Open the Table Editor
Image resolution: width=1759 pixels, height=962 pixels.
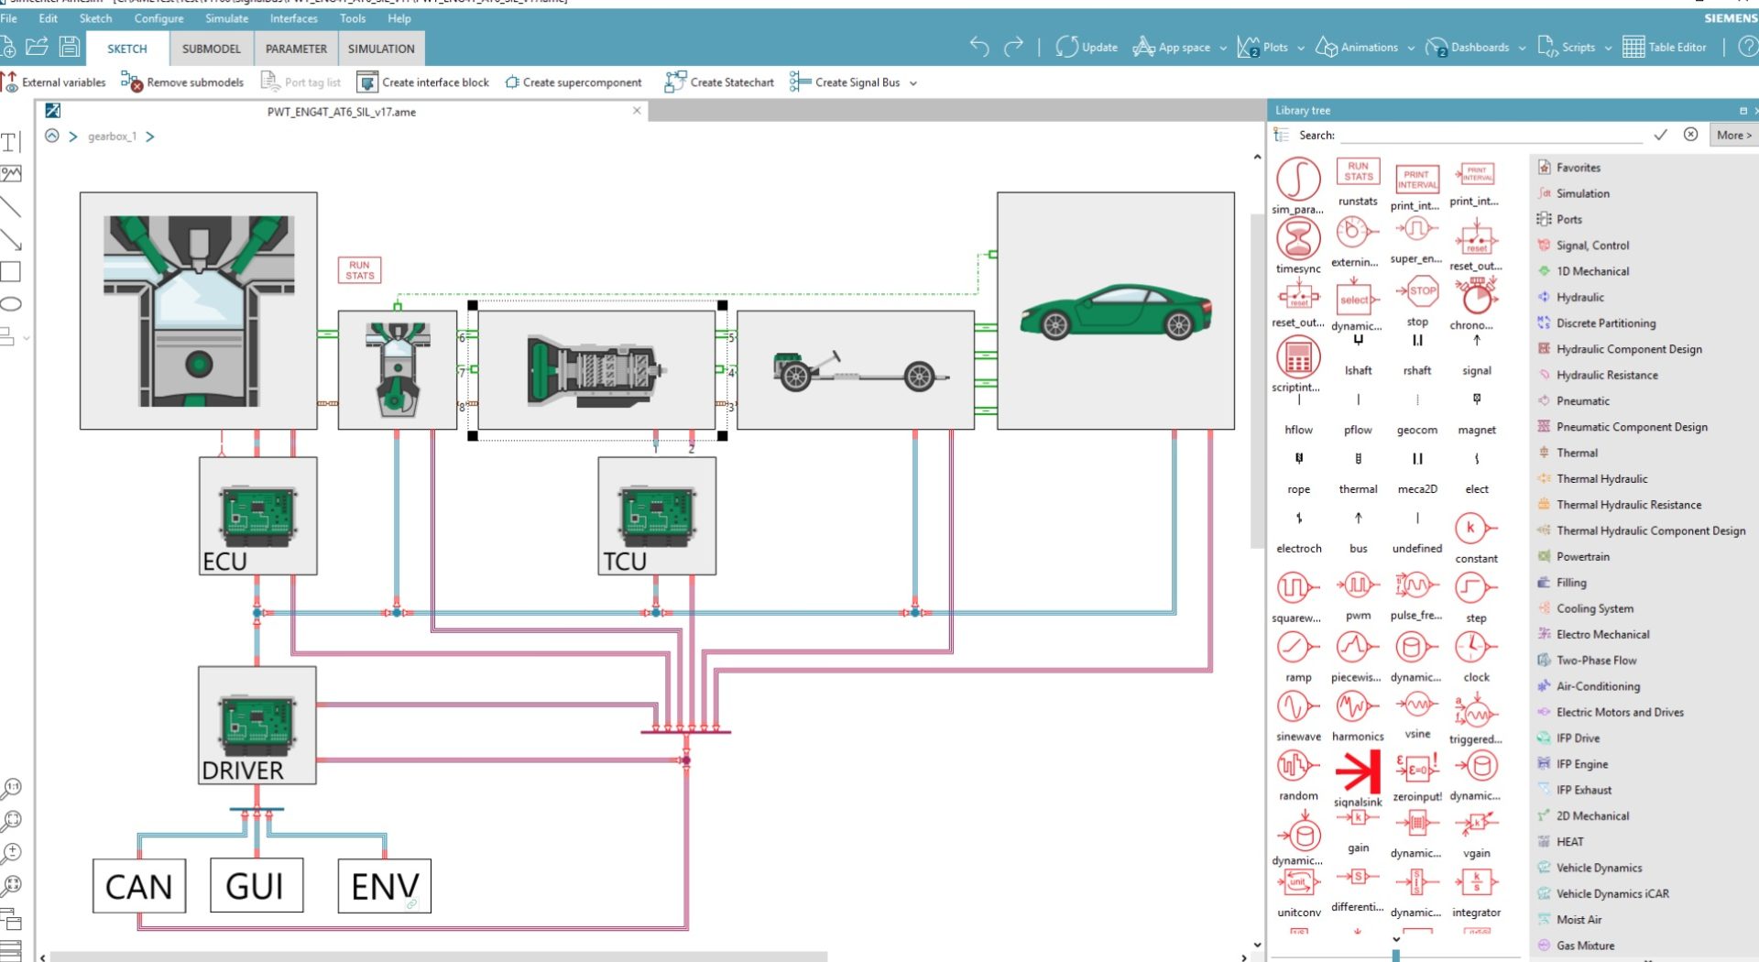point(1665,48)
